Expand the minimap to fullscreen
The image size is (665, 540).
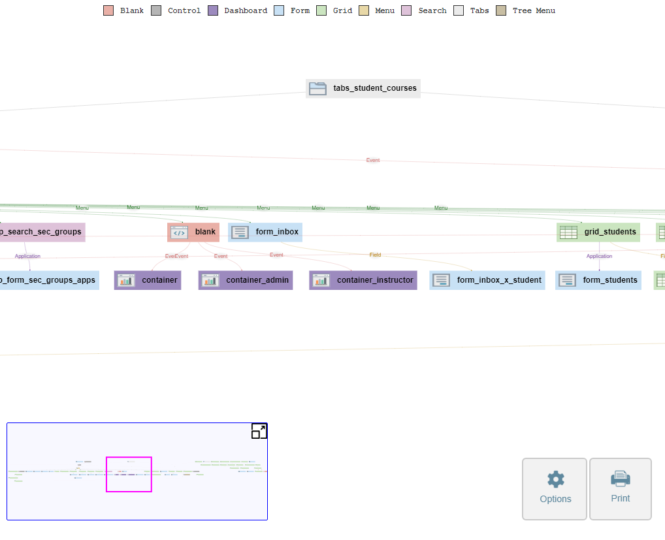tap(259, 431)
